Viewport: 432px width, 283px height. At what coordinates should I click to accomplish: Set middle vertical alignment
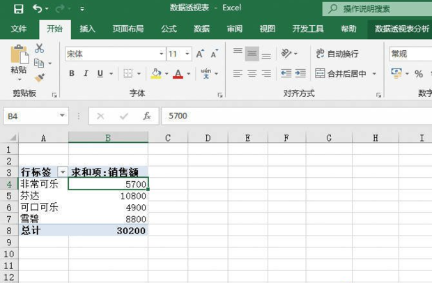(252, 54)
